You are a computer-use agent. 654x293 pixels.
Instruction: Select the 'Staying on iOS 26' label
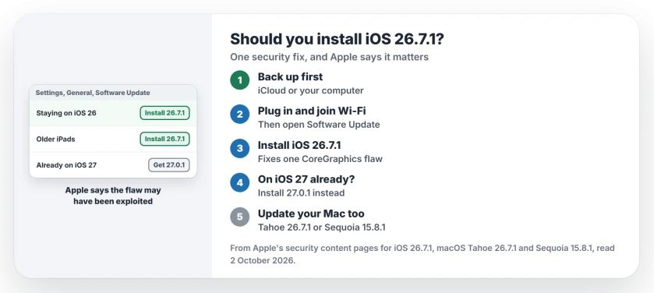pyautogui.click(x=66, y=113)
